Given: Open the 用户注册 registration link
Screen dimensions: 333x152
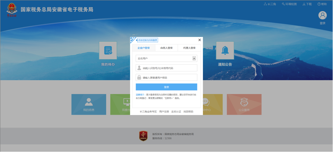Looking at the screenshot, I should click(164, 111).
